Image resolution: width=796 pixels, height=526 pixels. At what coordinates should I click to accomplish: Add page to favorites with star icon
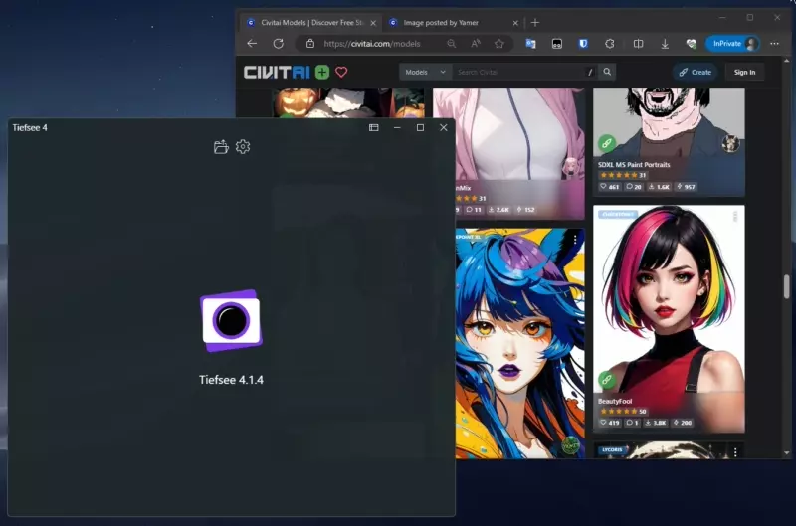[499, 44]
